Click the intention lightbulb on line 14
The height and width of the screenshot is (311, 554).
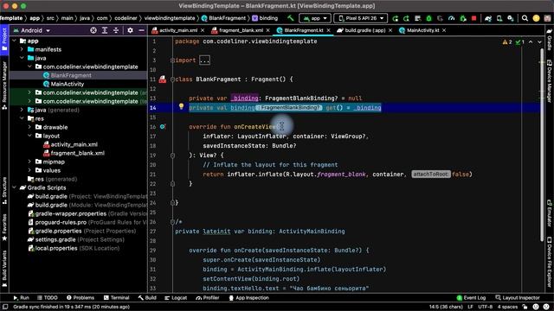[x=181, y=106]
